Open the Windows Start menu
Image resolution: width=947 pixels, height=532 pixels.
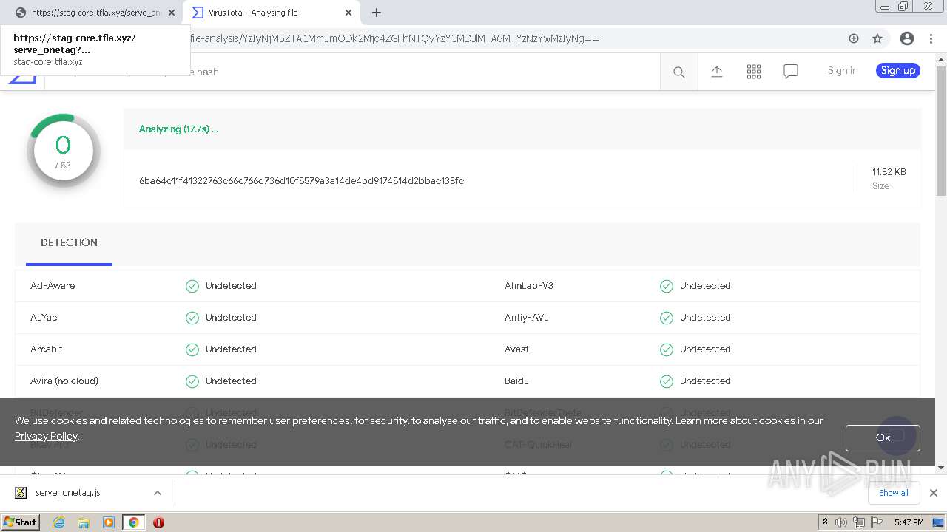[21, 522]
